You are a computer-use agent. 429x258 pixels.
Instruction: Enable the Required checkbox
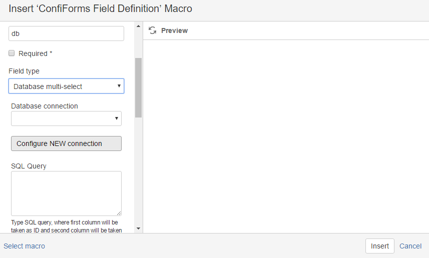[12, 53]
